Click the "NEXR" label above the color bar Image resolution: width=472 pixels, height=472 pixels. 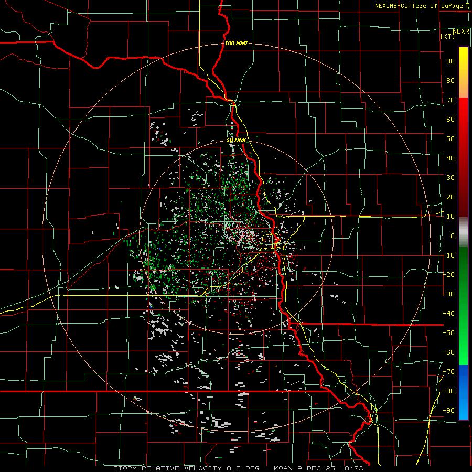coord(461,31)
